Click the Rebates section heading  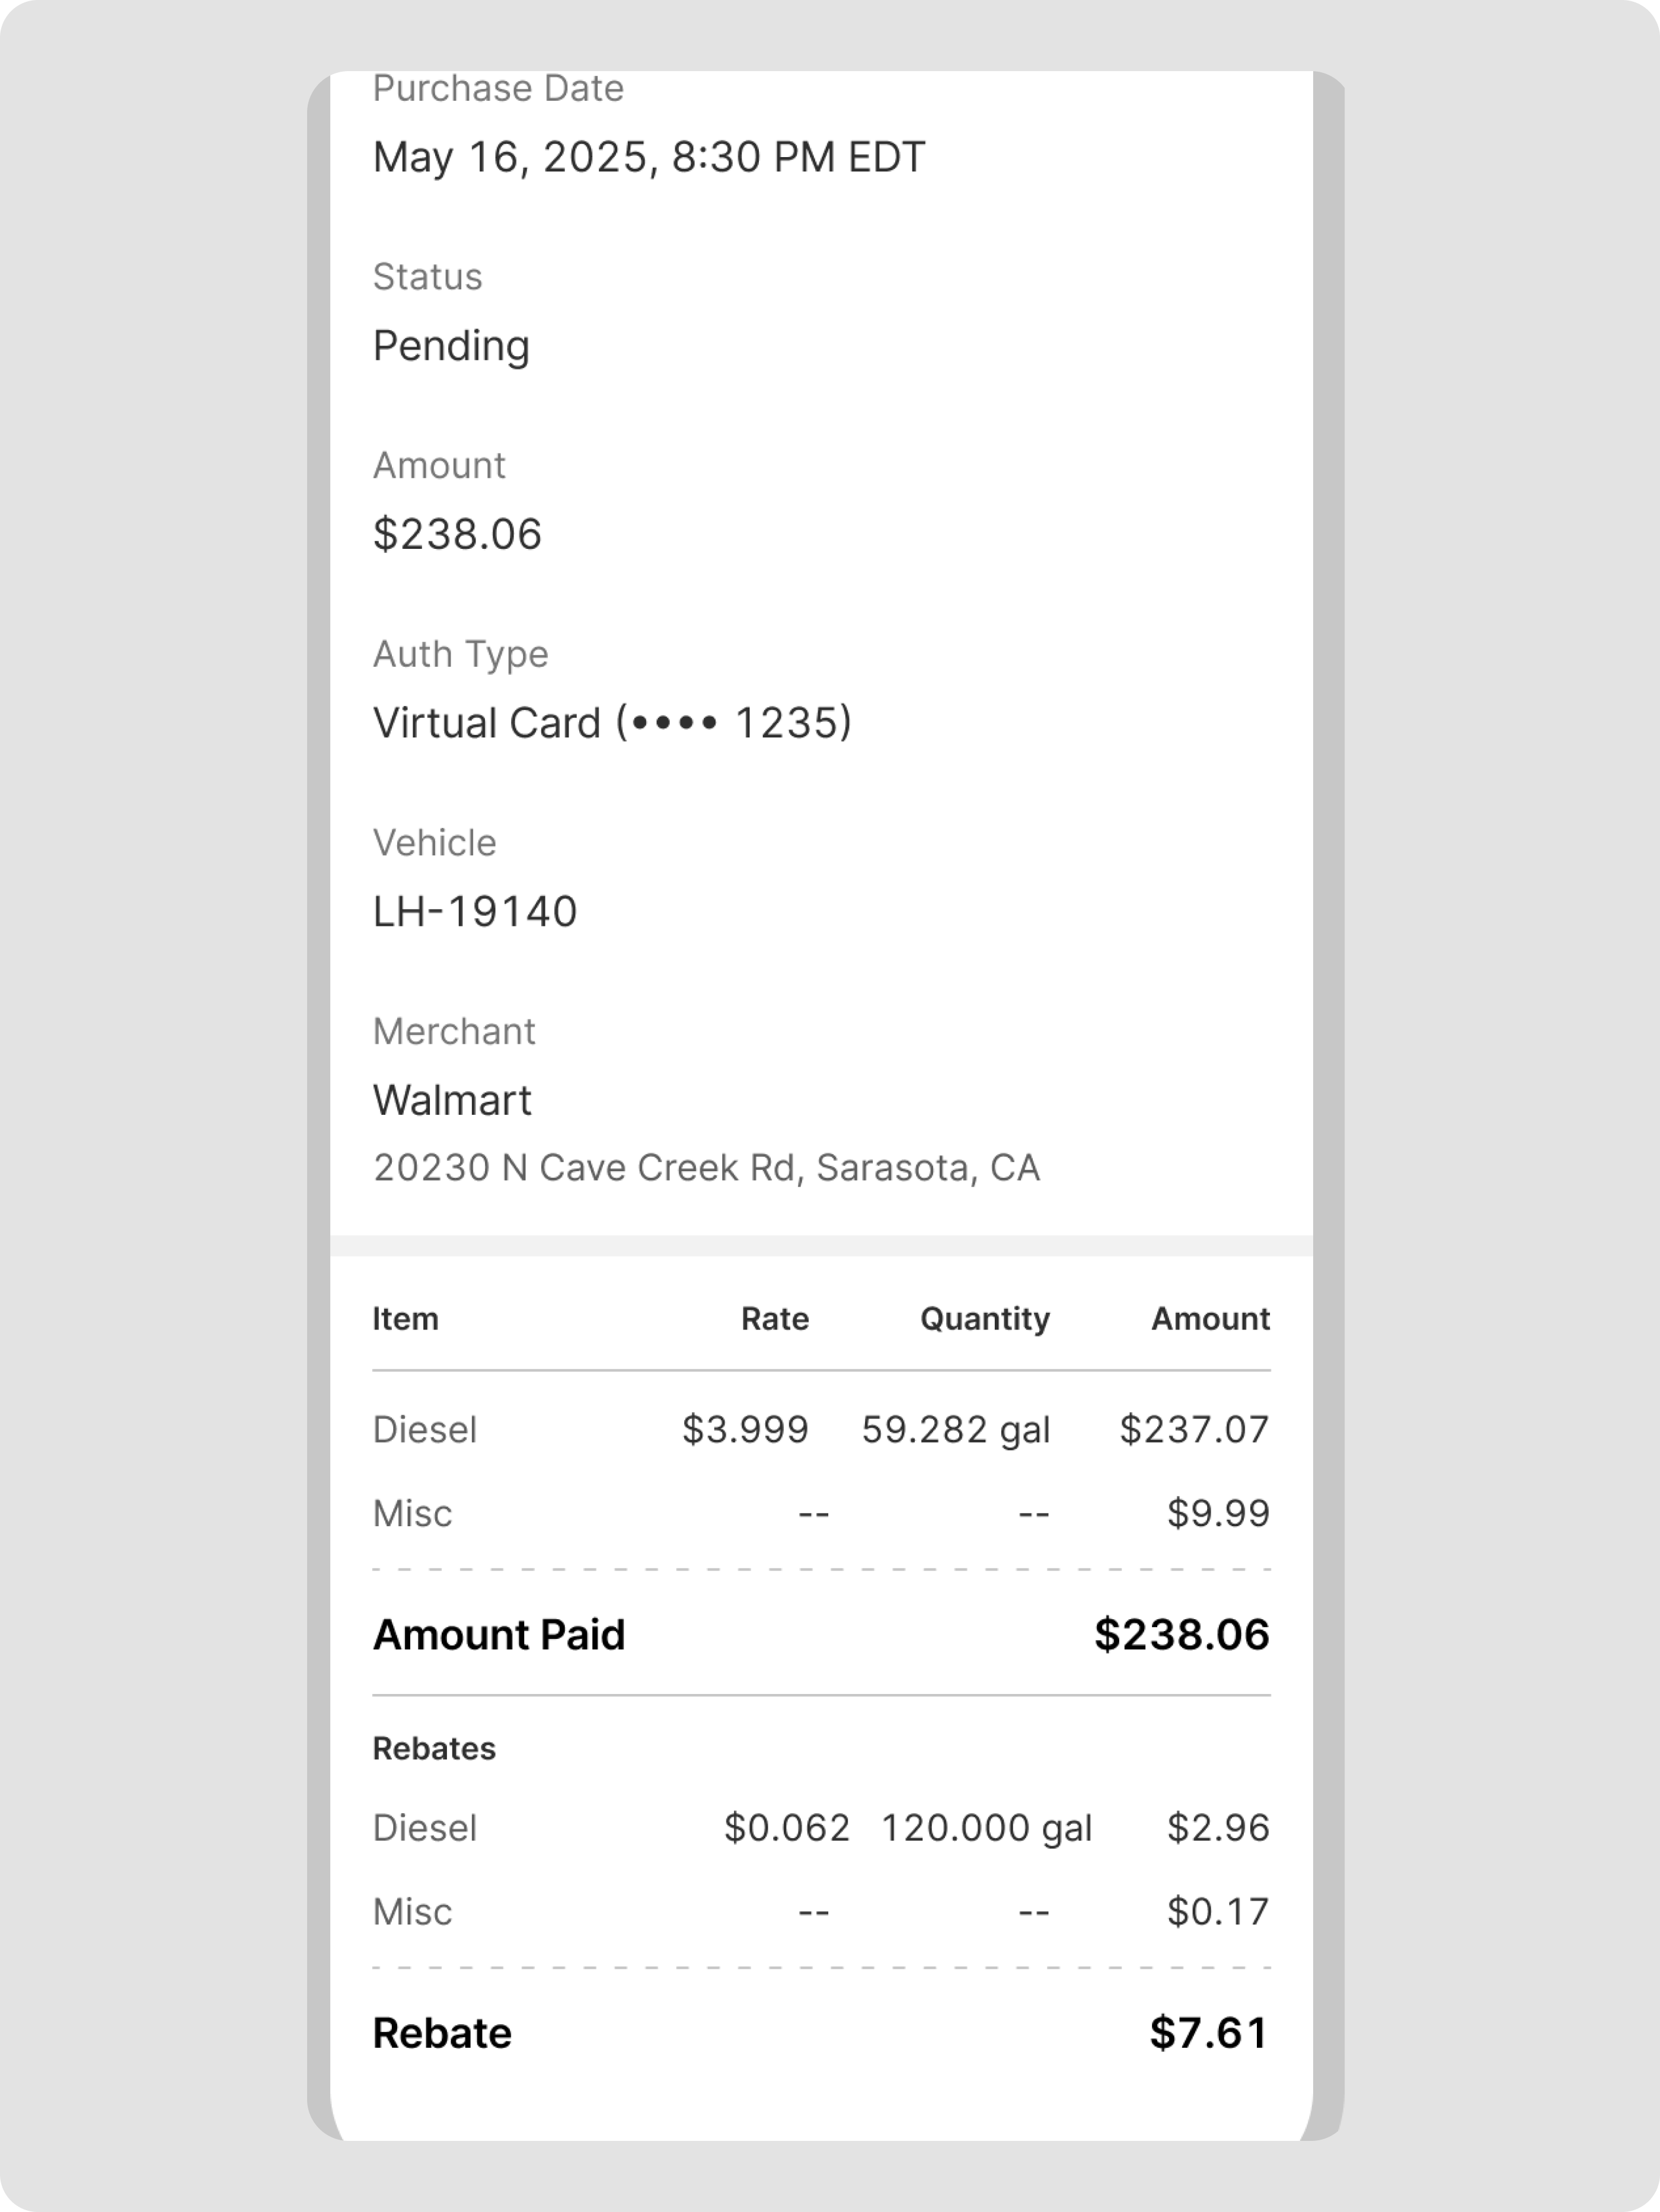(x=434, y=1749)
